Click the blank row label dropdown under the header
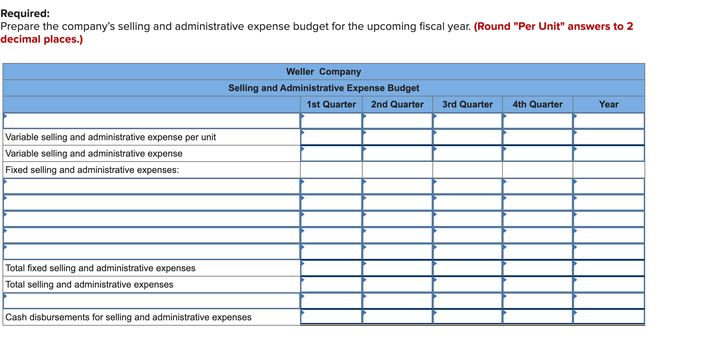The width and height of the screenshot is (721, 352). 152,121
